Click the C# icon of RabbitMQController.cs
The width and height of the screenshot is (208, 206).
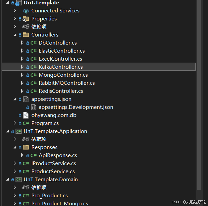pos(33,83)
